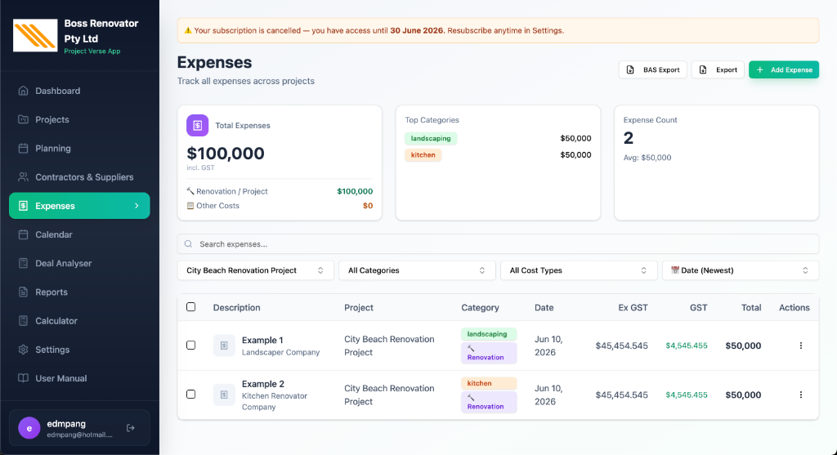Click the Category column header
The width and height of the screenshot is (837, 455).
(480, 308)
